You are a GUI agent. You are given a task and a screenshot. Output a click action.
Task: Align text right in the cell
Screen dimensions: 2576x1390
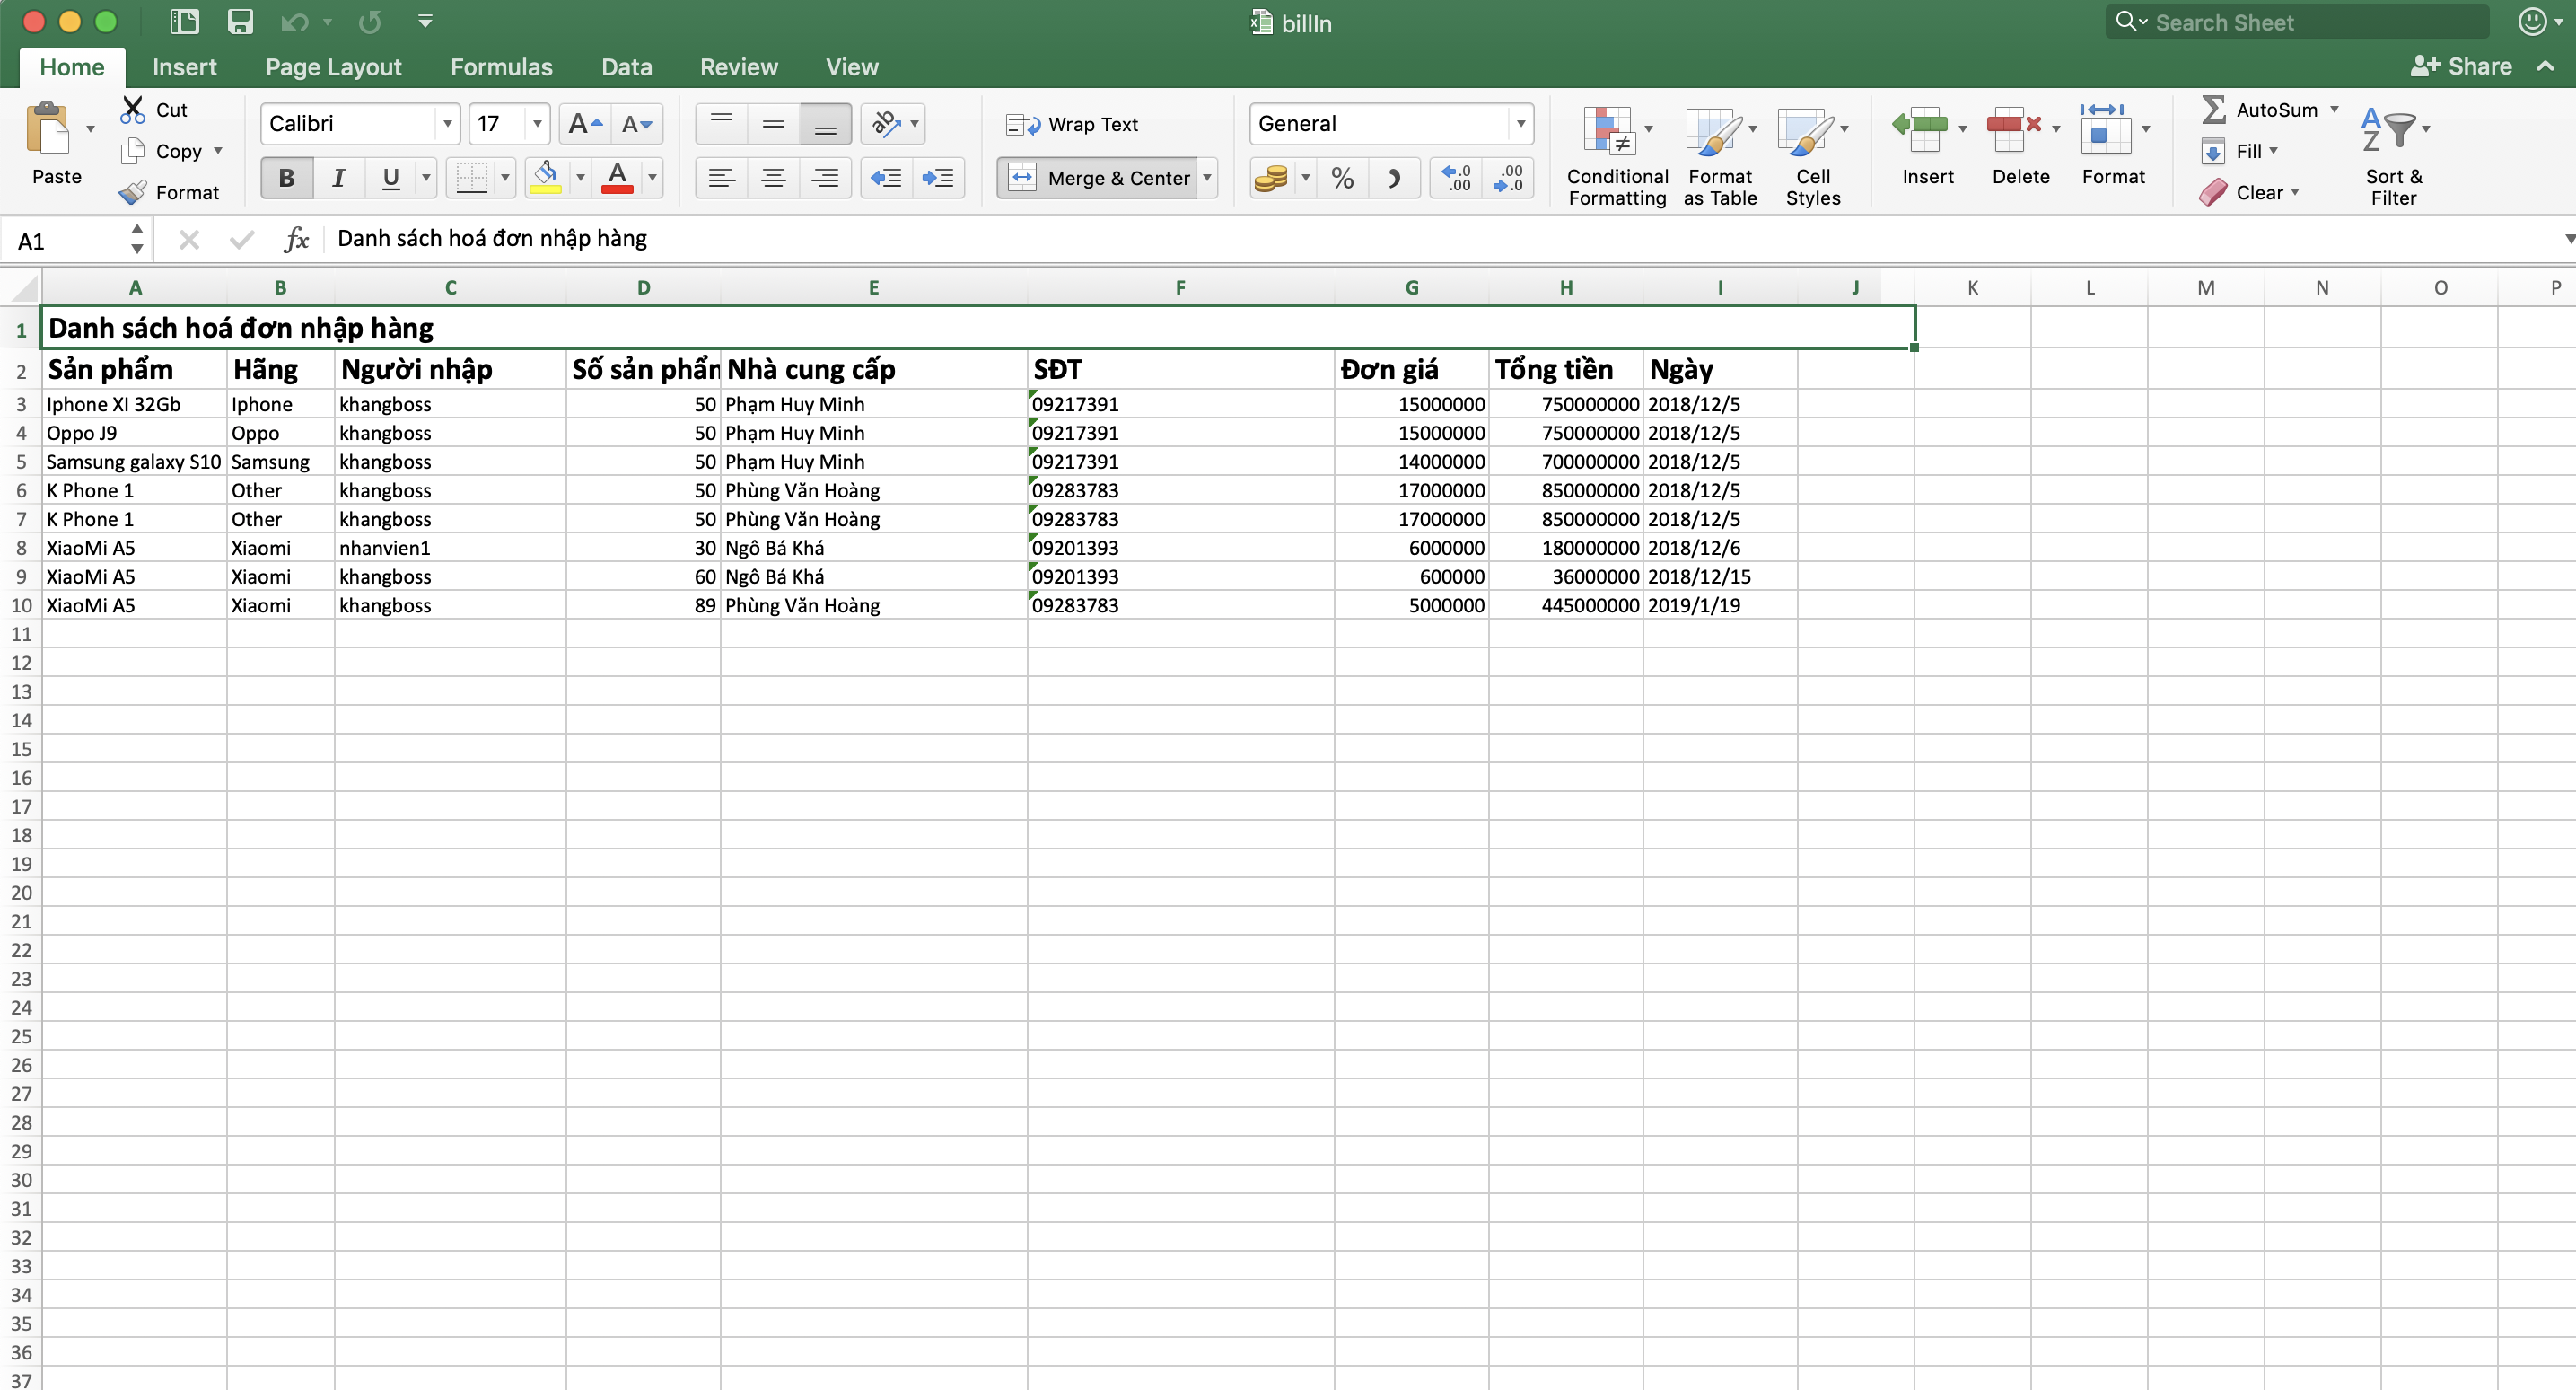point(825,178)
